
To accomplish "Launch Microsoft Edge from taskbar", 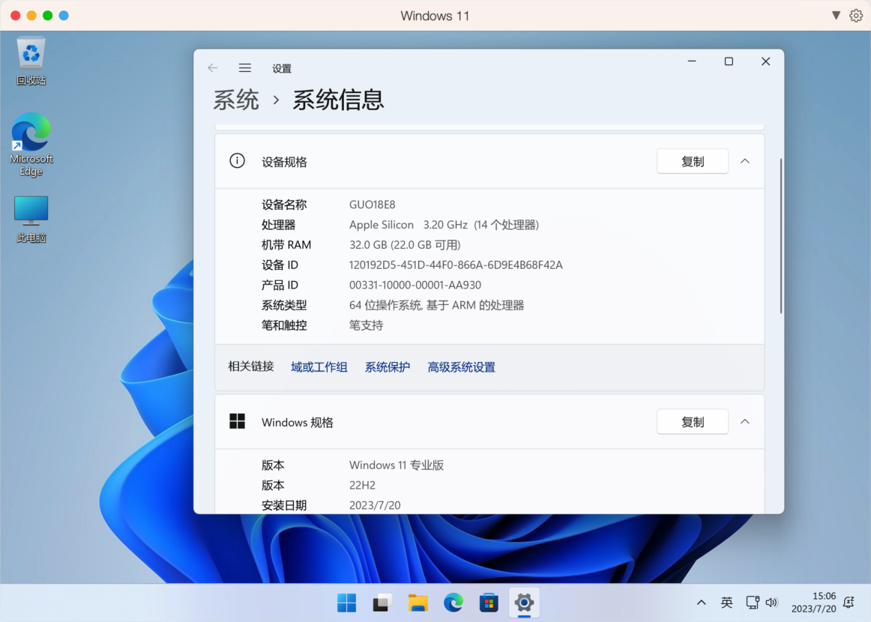I will coord(453,603).
